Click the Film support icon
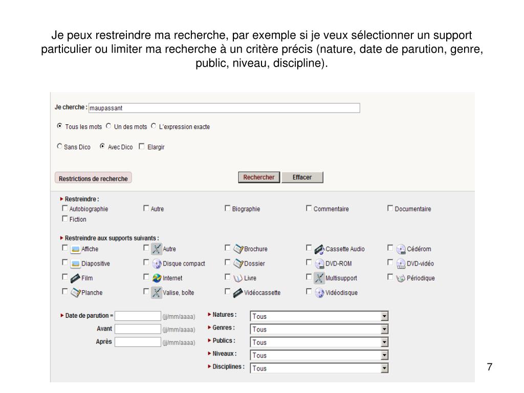524x393 pixels. (x=76, y=278)
